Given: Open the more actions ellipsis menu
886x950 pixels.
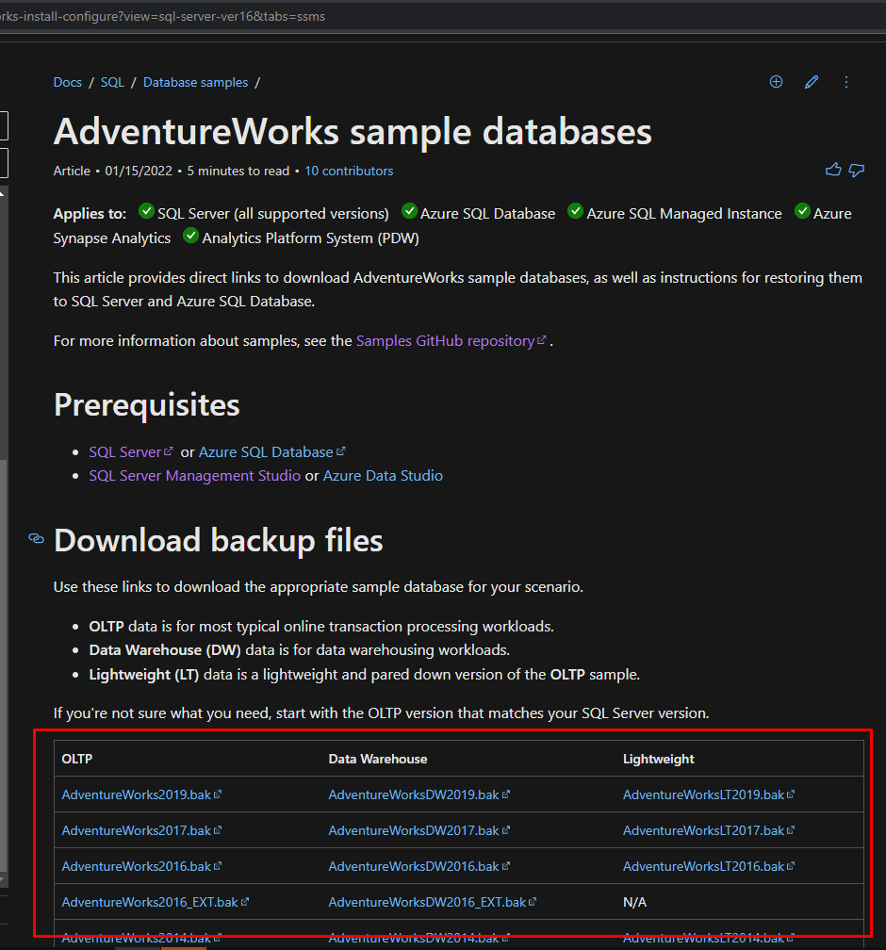Looking at the screenshot, I should click(846, 82).
